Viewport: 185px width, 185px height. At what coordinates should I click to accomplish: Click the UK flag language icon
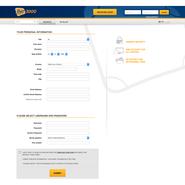tap(159, 21)
